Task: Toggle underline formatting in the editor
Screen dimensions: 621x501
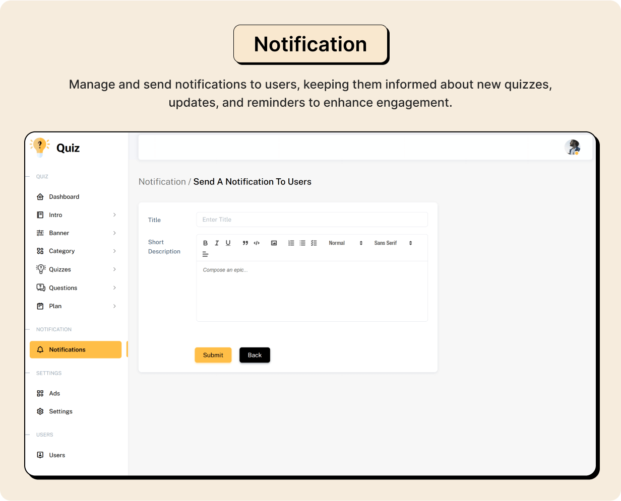Action: [x=228, y=243]
